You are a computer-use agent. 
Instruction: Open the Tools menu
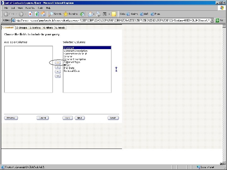click(40, 8)
